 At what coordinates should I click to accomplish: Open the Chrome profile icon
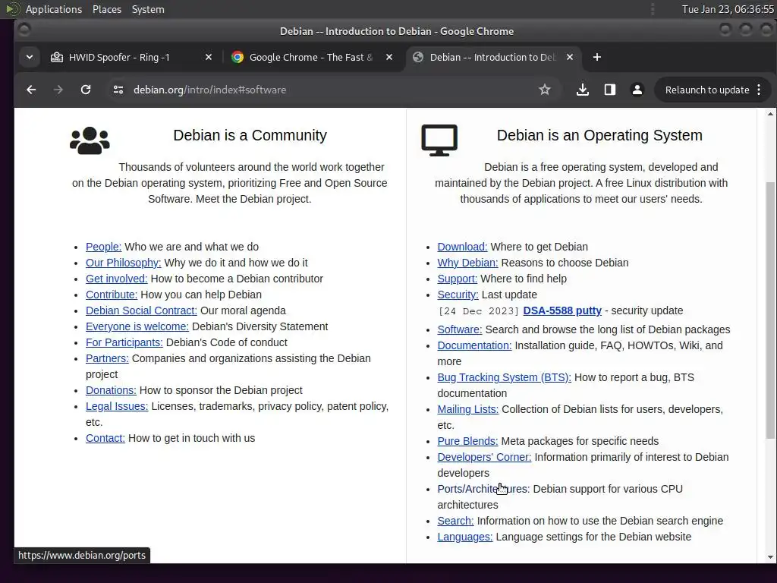[x=637, y=90]
